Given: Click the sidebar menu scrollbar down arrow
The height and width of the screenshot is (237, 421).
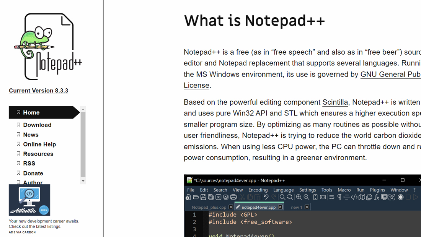Looking at the screenshot, I should coord(83,181).
